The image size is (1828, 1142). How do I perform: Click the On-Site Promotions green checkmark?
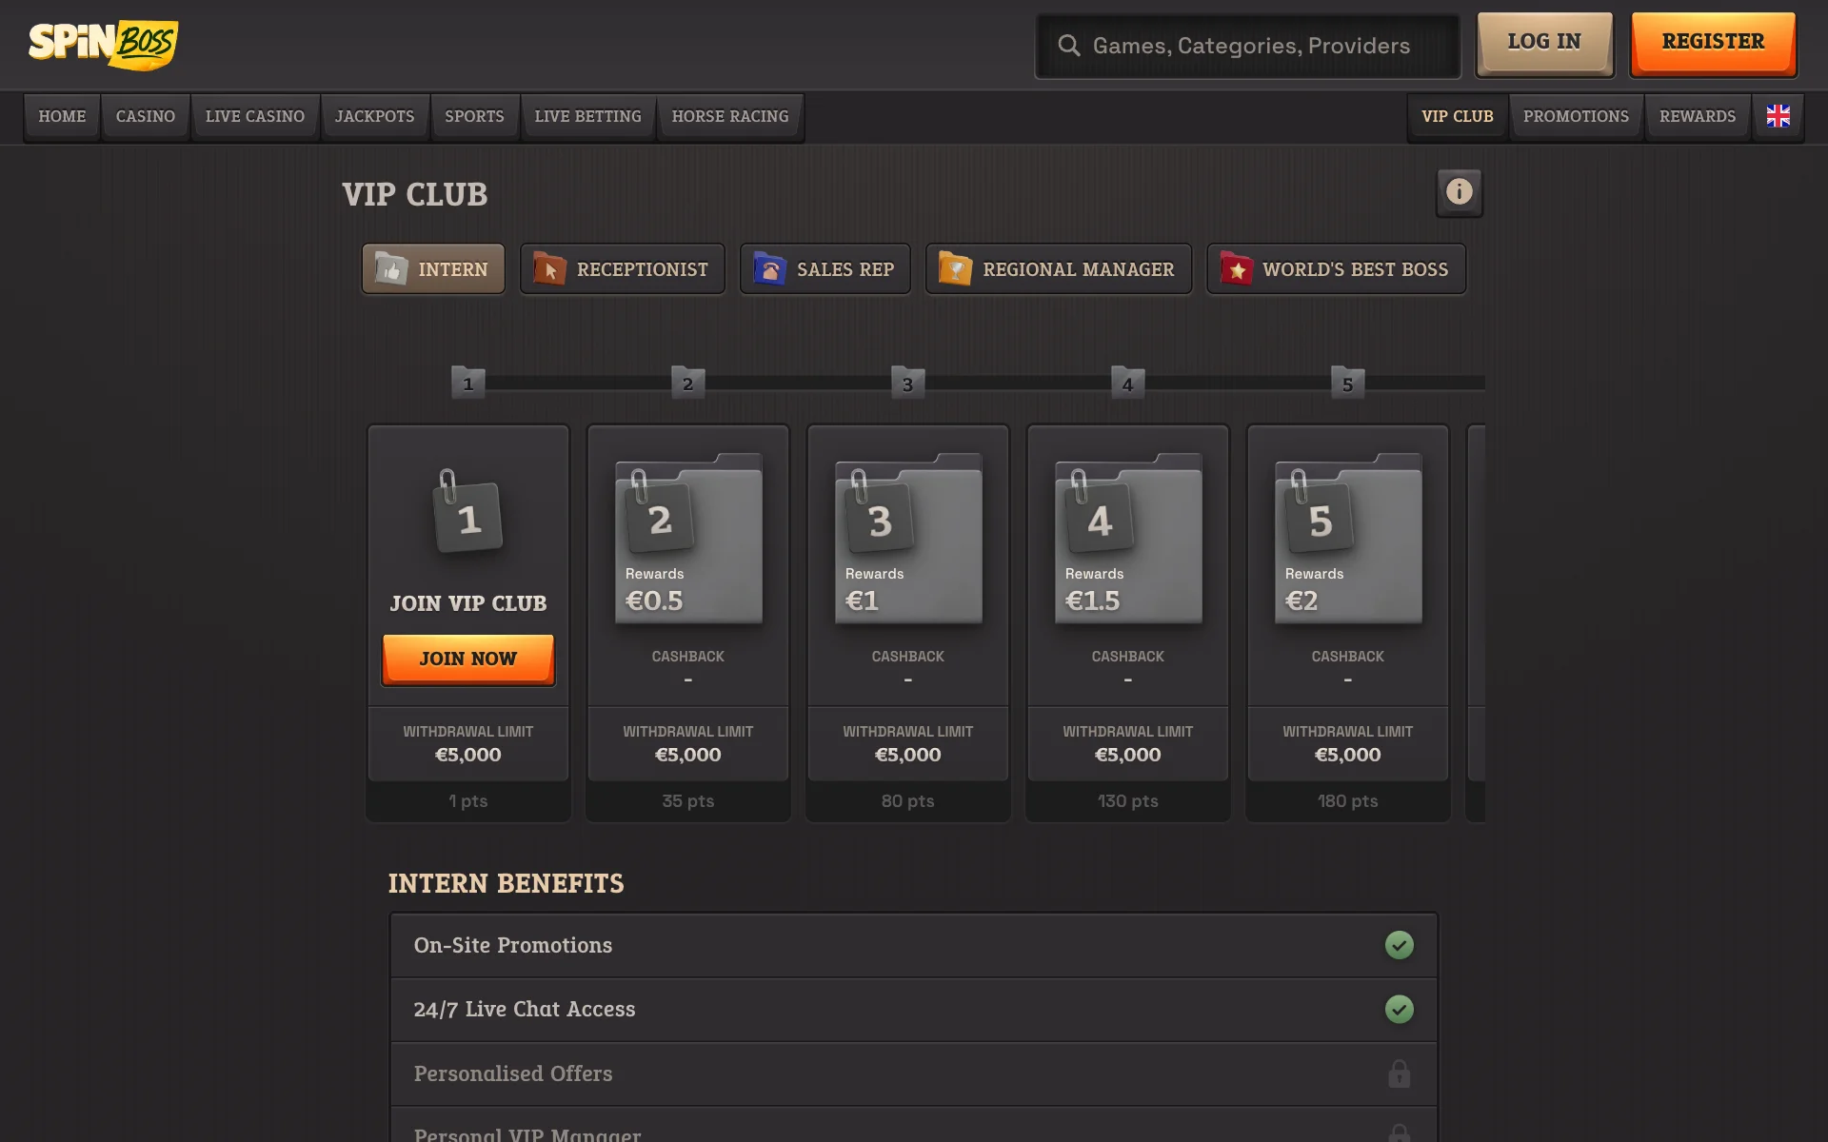click(x=1399, y=945)
